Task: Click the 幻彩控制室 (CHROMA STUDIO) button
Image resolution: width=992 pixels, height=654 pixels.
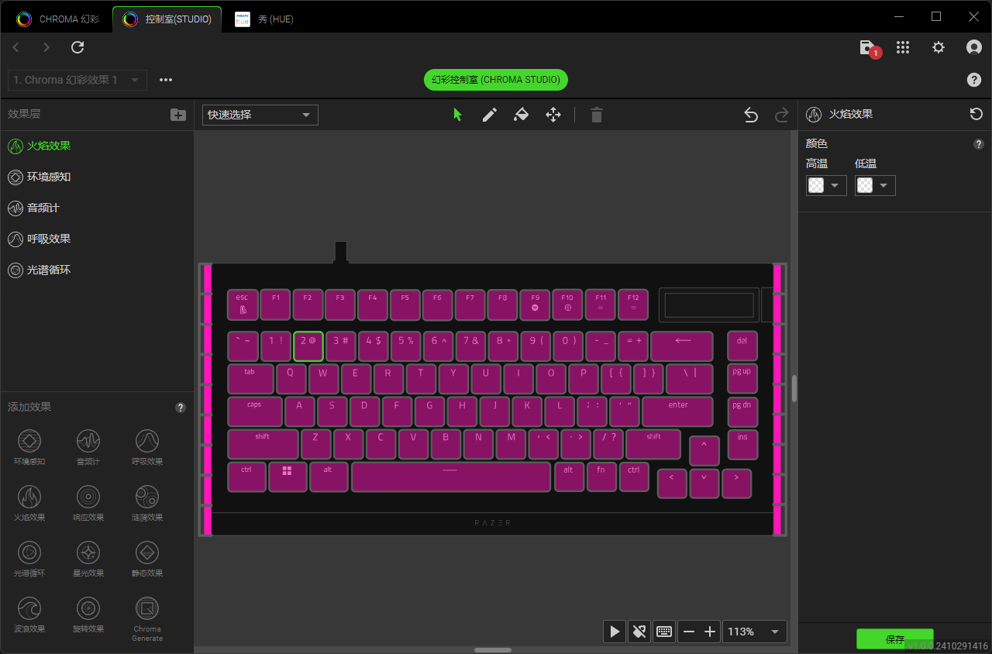Action: click(496, 80)
